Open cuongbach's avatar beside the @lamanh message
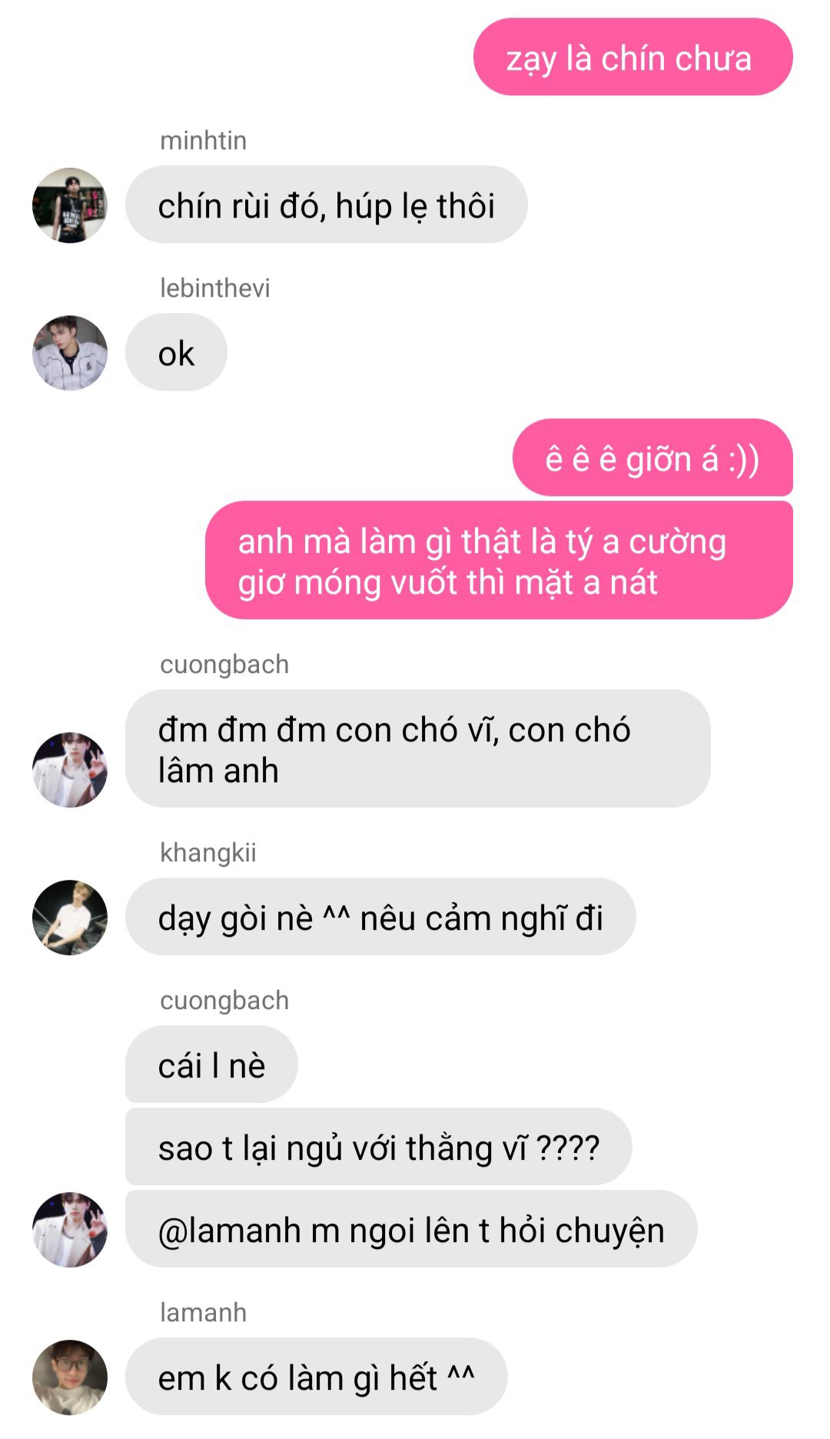 tap(70, 1230)
